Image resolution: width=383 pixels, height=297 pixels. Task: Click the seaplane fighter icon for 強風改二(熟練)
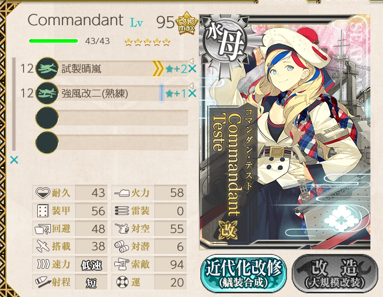[x=47, y=93]
